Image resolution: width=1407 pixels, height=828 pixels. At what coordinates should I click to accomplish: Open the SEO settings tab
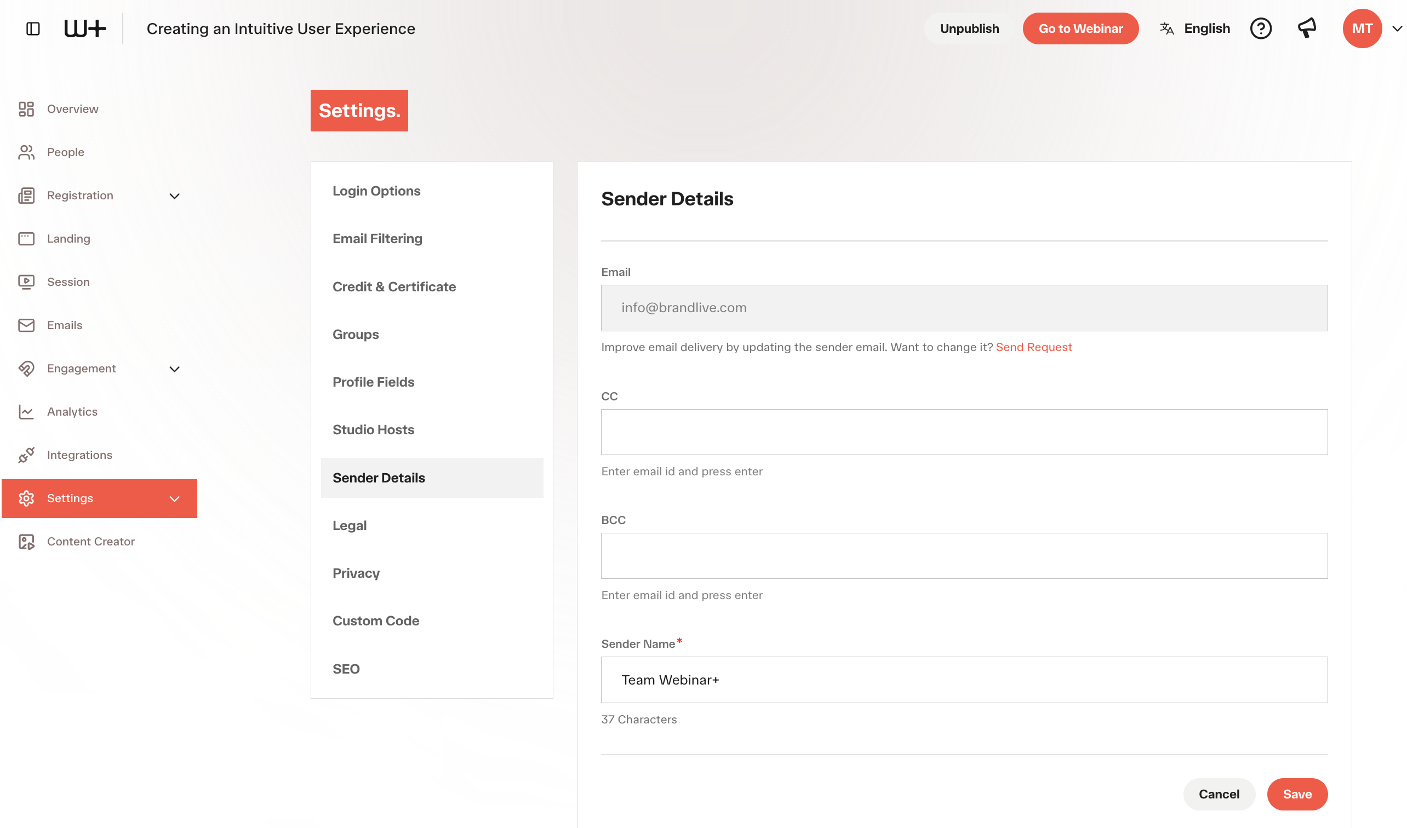pyautogui.click(x=432, y=669)
